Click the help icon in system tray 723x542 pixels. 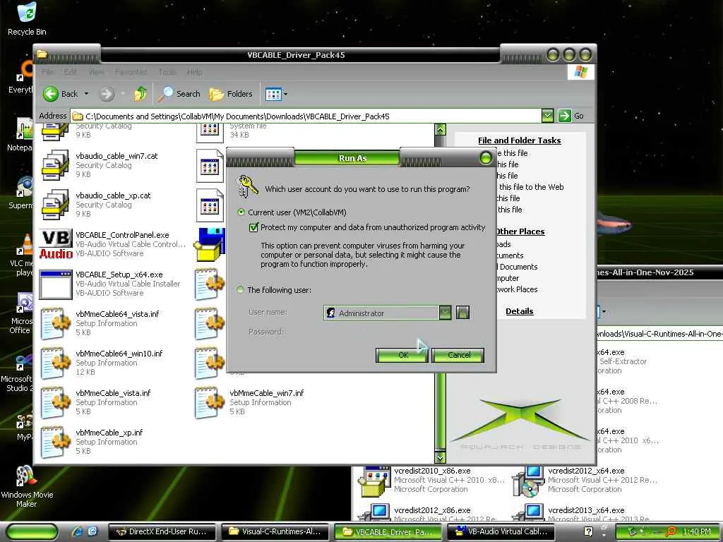(588, 531)
